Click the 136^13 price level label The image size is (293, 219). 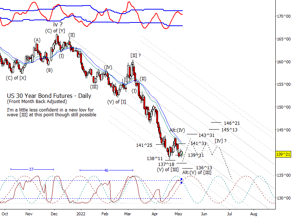coord(204,168)
